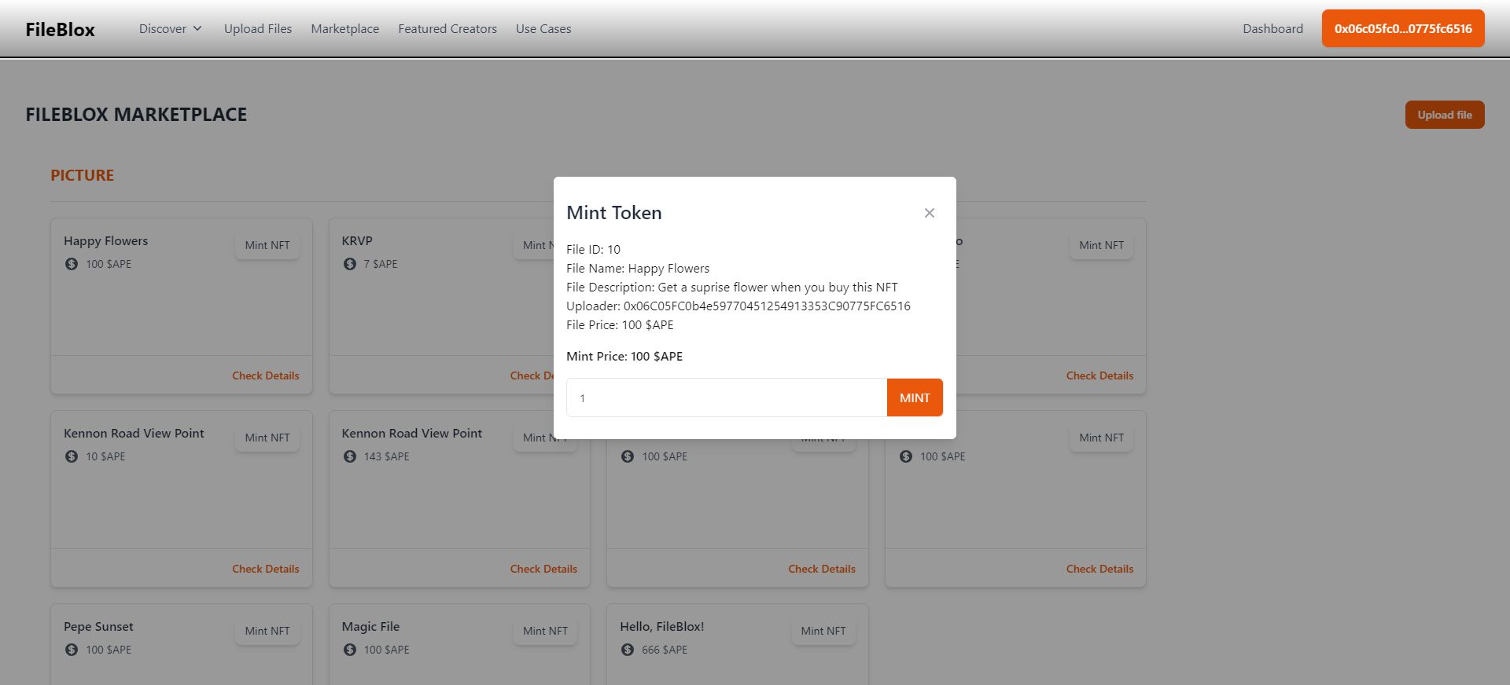This screenshot has width=1510, height=685.
Task: Click the Mint Token dialog title
Action: 614,213
